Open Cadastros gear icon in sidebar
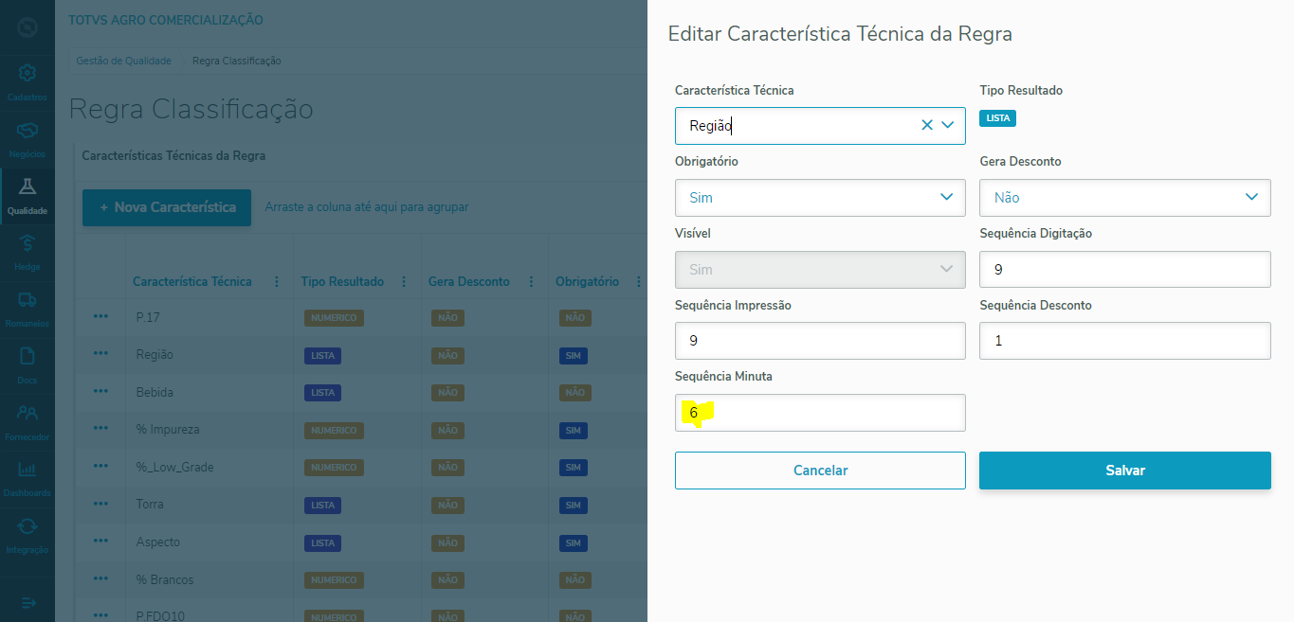1294x622 pixels. [x=27, y=73]
